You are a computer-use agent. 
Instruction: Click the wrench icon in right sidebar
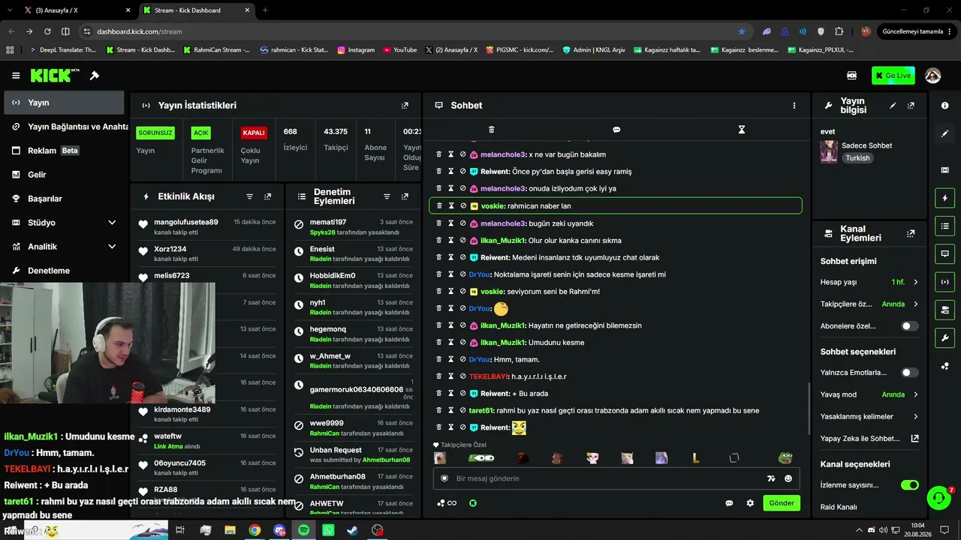(x=944, y=337)
